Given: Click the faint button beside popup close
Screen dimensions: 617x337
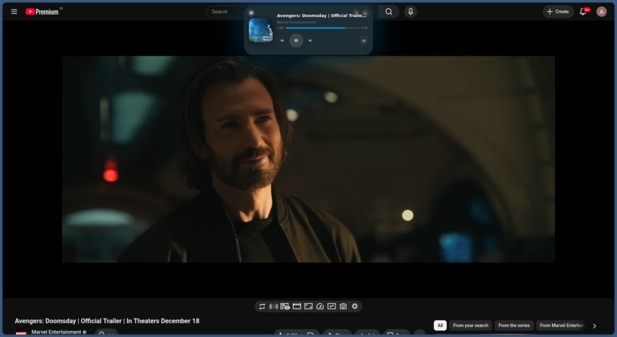Looking at the screenshot, I should (356, 12).
